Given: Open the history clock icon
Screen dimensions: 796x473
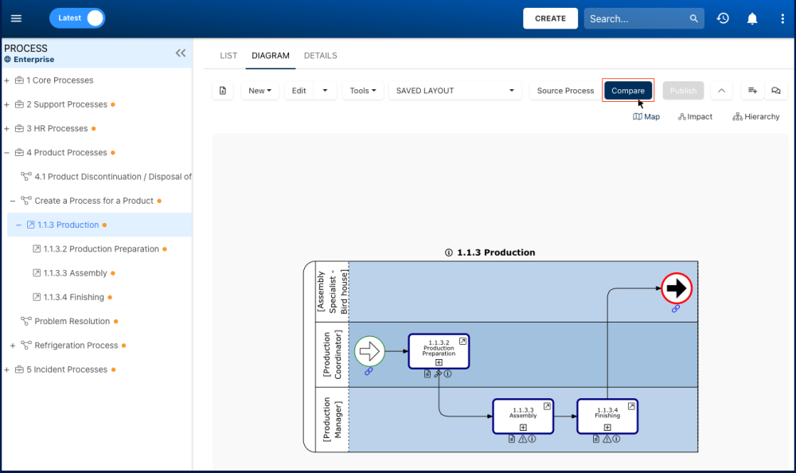Looking at the screenshot, I should [723, 18].
